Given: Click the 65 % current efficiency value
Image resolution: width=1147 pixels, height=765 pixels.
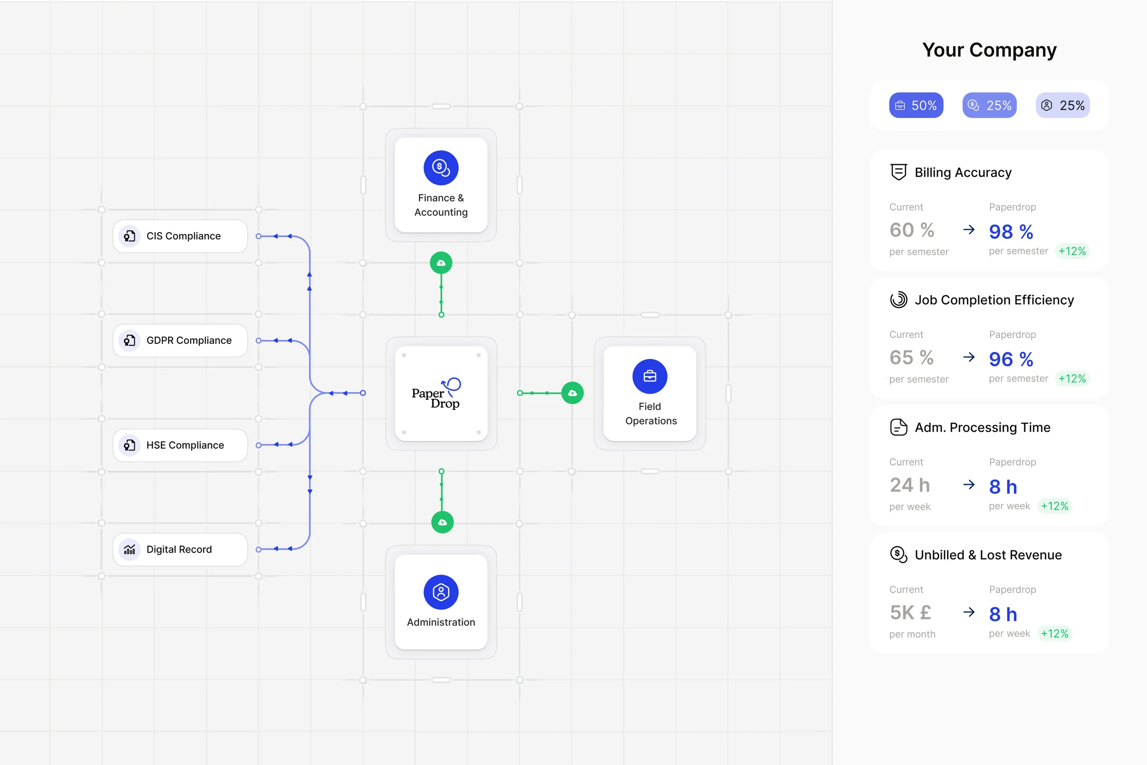Looking at the screenshot, I should pos(911,357).
